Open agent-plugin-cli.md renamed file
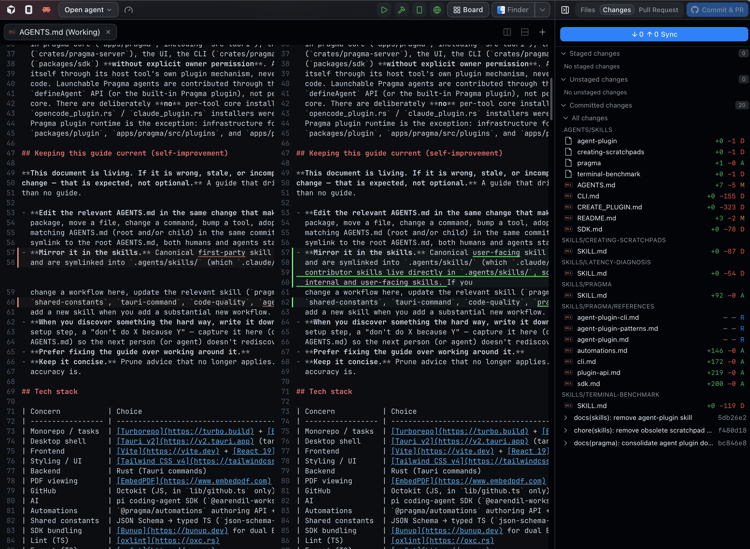The height and width of the screenshot is (549, 750). [x=654, y=317]
